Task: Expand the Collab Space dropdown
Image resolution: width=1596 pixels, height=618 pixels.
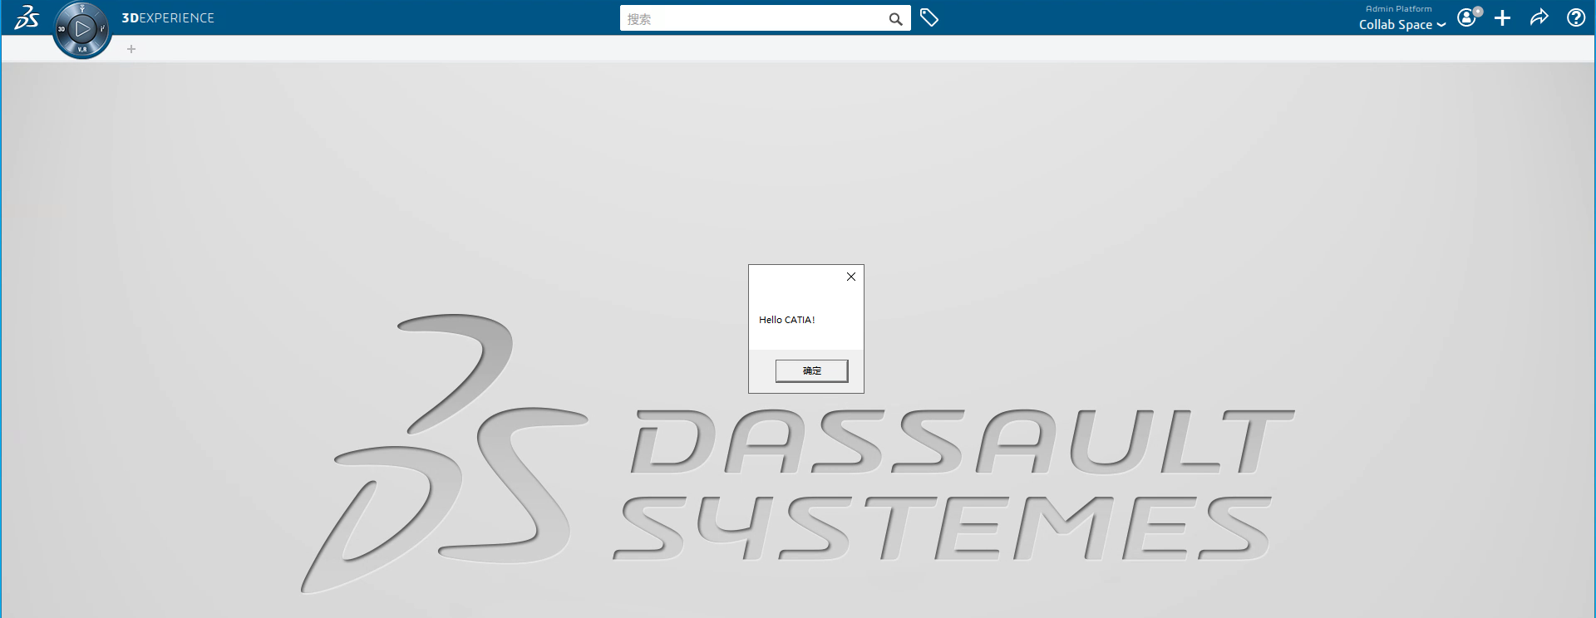Action: pos(1402,25)
